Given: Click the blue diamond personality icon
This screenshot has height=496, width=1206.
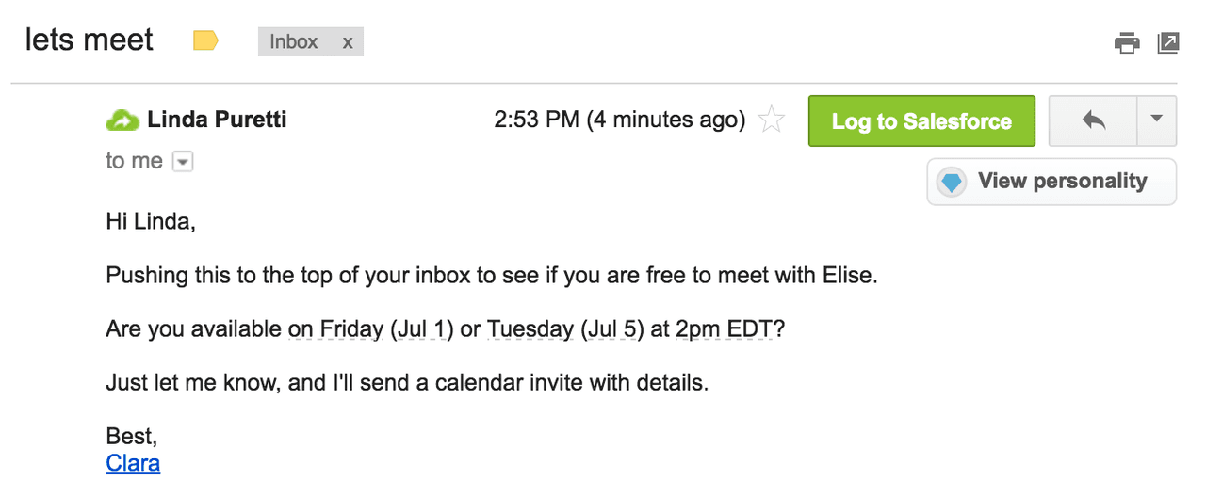Looking at the screenshot, I should tap(953, 182).
